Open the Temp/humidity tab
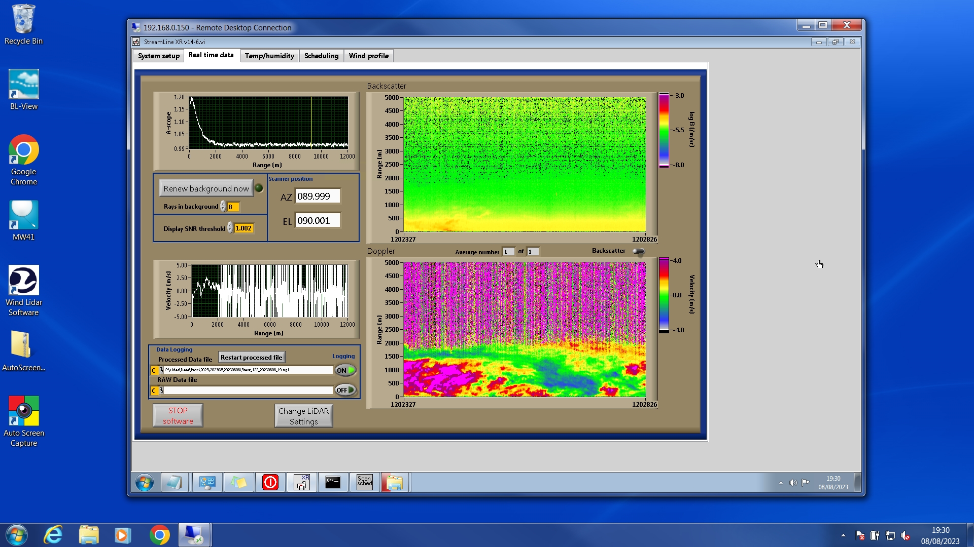Screen dimensions: 974x547 [x=269, y=56]
